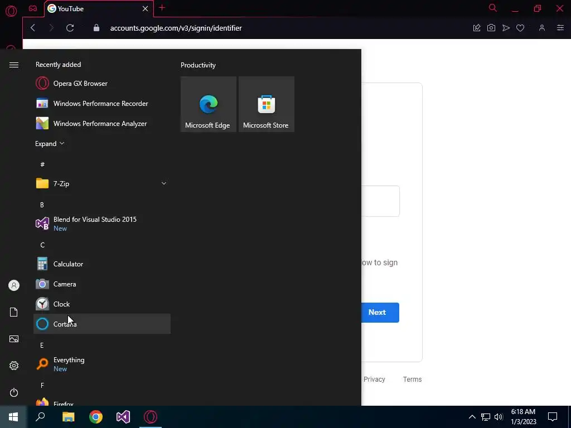Expand the 7-Zip folder chevron
The image size is (571, 428).
coord(164,183)
